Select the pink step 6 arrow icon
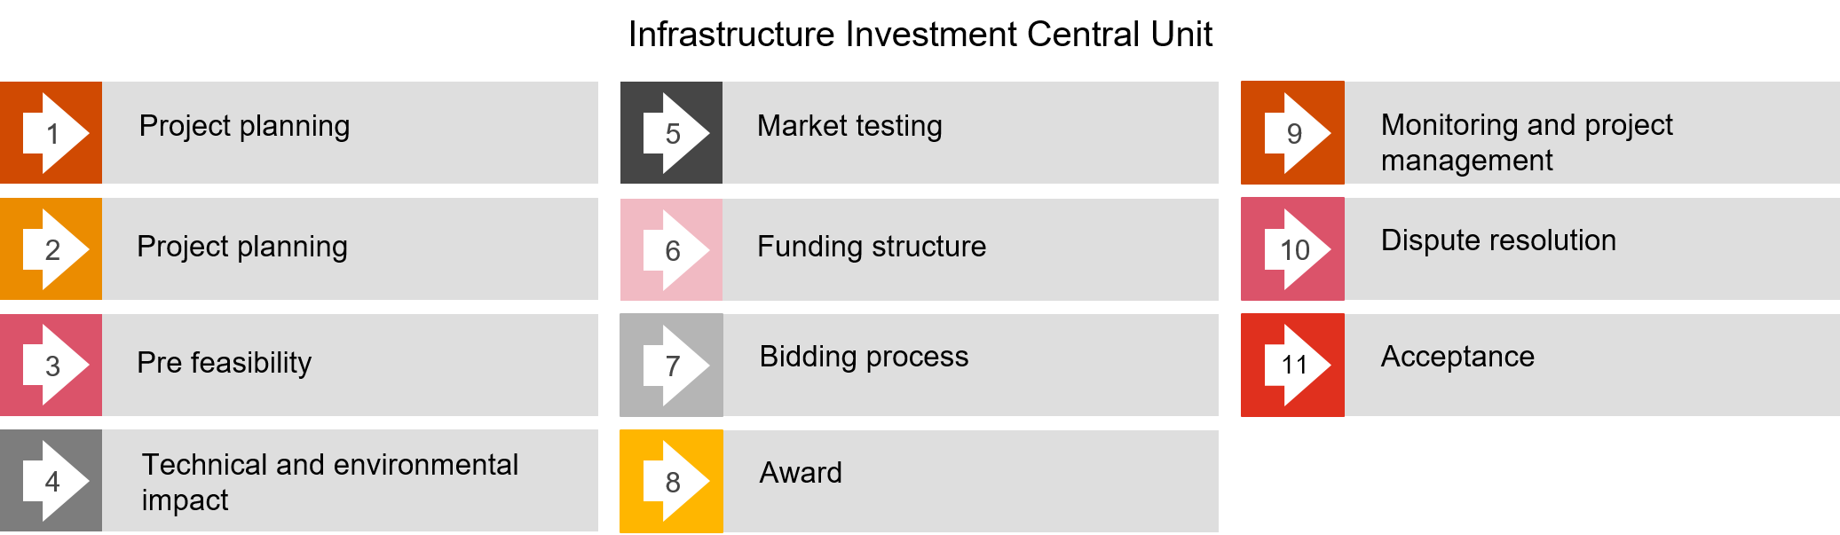This screenshot has width=1840, height=535. pyautogui.click(x=674, y=249)
